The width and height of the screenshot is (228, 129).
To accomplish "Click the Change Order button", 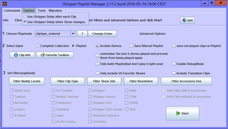I will point(102,34).
